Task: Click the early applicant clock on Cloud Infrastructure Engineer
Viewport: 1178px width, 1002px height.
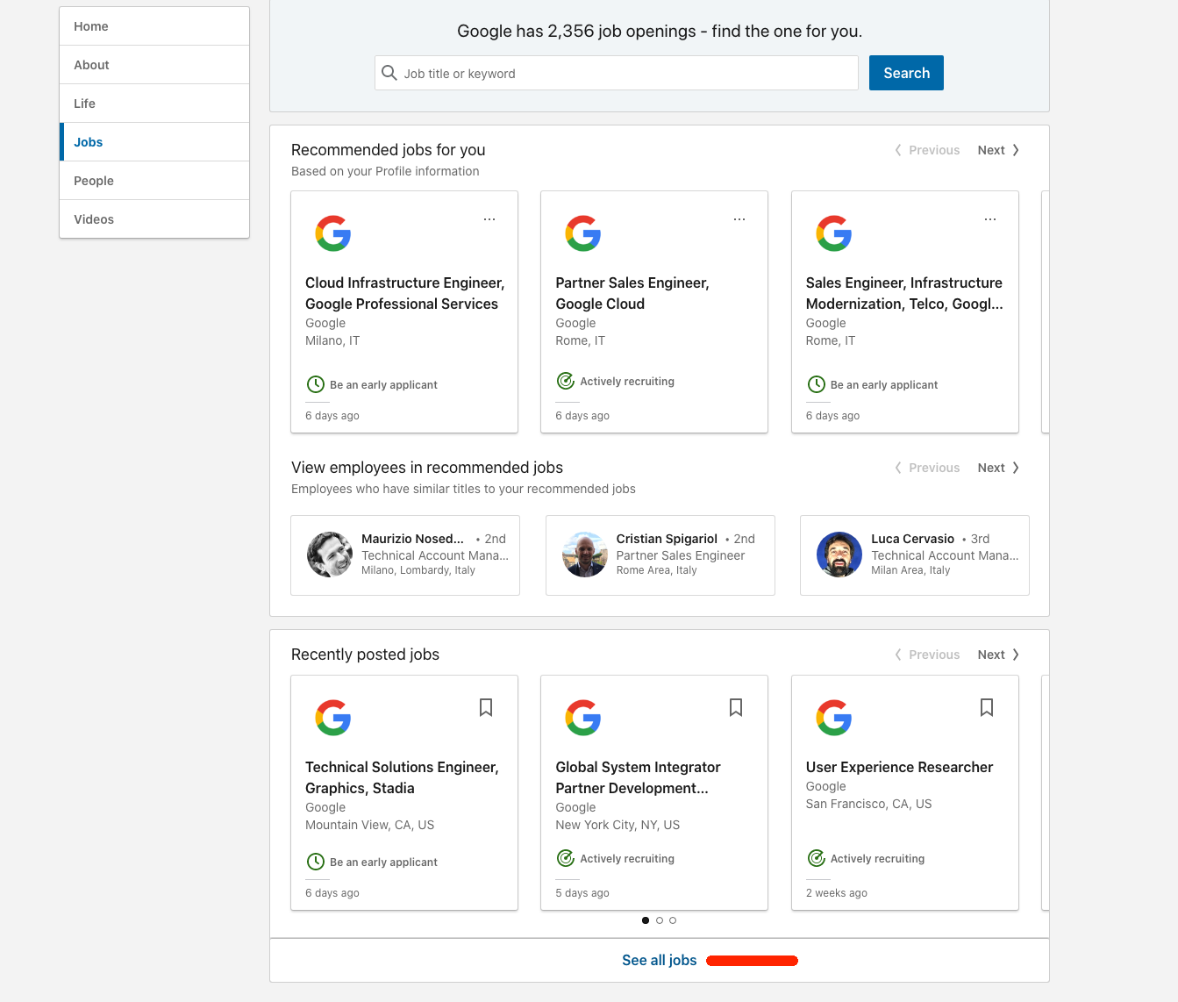Action: coord(316,384)
